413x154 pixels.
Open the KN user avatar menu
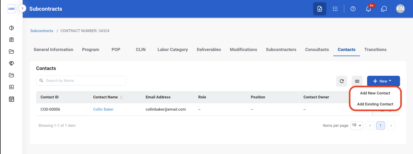(x=400, y=9)
